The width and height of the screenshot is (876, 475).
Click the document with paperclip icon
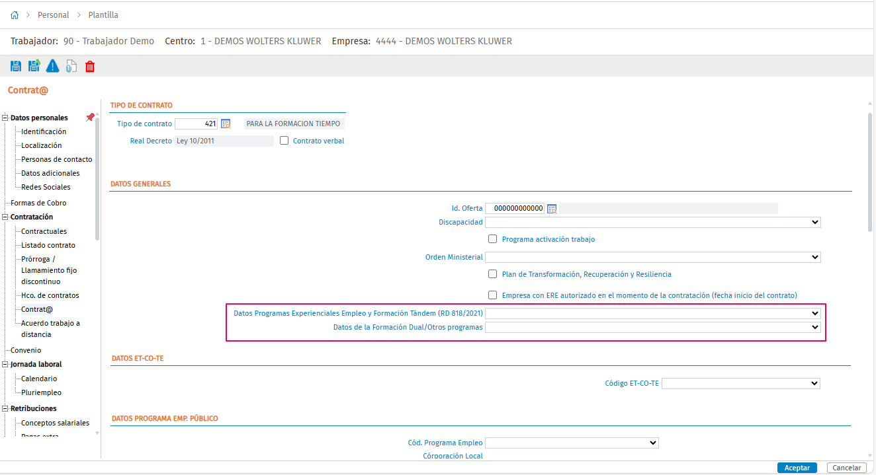click(71, 66)
